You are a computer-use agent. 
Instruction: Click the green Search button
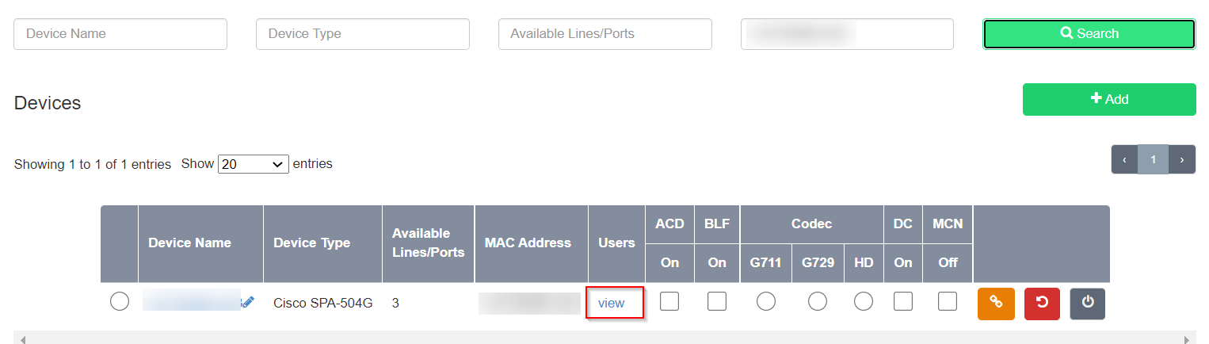coord(1089,34)
